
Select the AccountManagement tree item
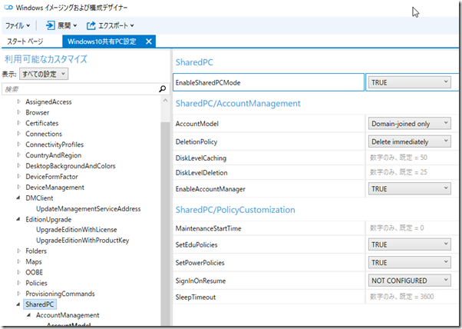[68, 315]
